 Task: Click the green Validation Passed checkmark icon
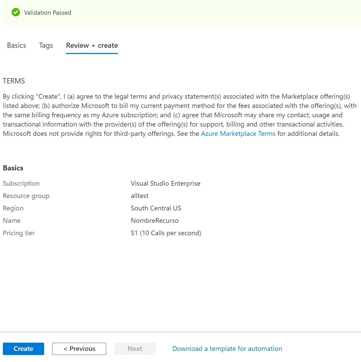tap(16, 12)
